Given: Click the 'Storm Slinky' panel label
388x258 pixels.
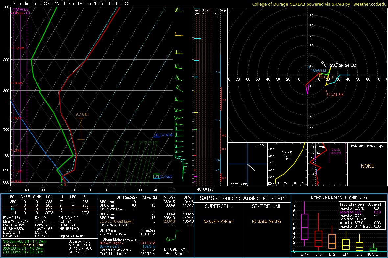Looking at the screenshot, I should (x=238, y=184).
